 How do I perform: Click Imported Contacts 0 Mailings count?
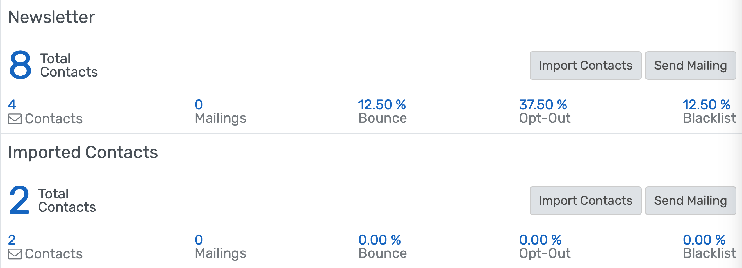(x=199, y=240)
